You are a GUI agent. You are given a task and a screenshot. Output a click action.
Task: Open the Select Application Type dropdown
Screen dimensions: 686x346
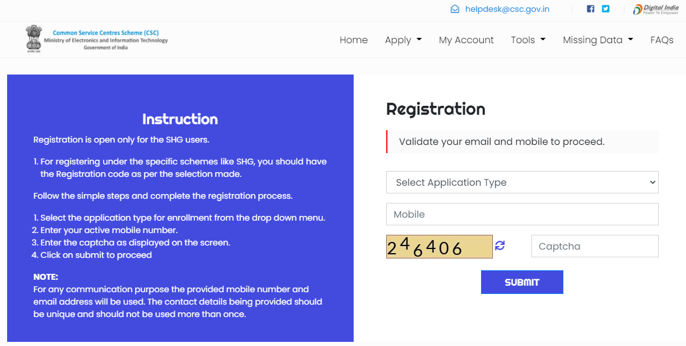(522, 182)
